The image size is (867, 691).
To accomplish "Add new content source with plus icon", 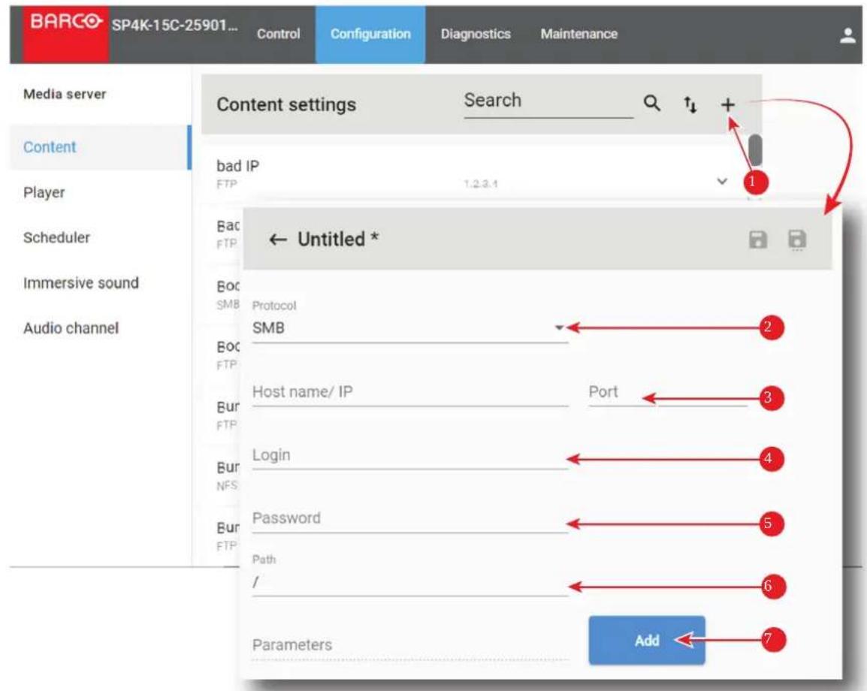I will pos(728,104).
